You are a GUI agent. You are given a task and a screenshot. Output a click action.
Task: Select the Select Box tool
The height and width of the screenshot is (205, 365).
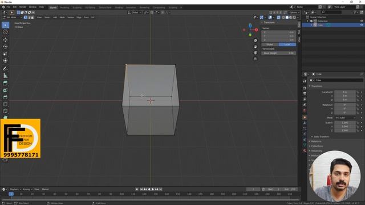[5, 25]
